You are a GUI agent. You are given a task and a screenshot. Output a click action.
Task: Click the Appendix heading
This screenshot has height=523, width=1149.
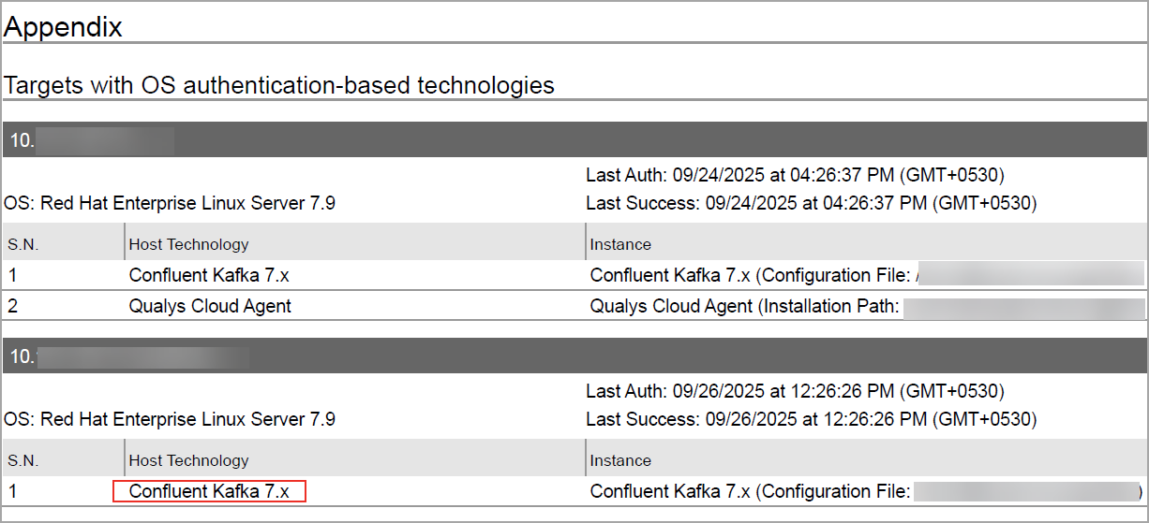[x=64, y=27]
